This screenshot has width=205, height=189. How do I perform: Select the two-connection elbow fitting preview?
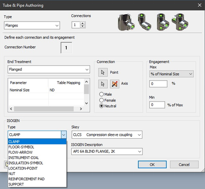point(145,22)
